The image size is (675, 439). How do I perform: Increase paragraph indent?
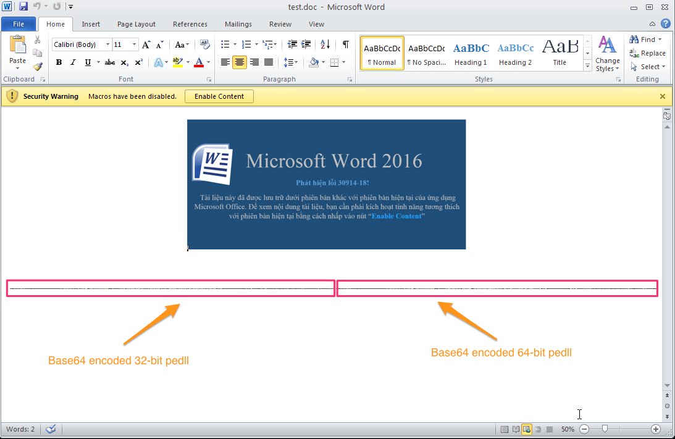[306, 44]
